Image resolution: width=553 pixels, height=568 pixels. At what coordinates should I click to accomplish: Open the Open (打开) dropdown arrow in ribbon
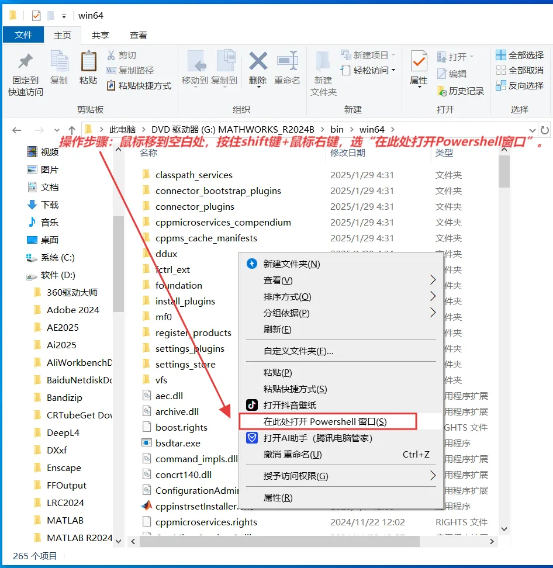coord(472,57)
